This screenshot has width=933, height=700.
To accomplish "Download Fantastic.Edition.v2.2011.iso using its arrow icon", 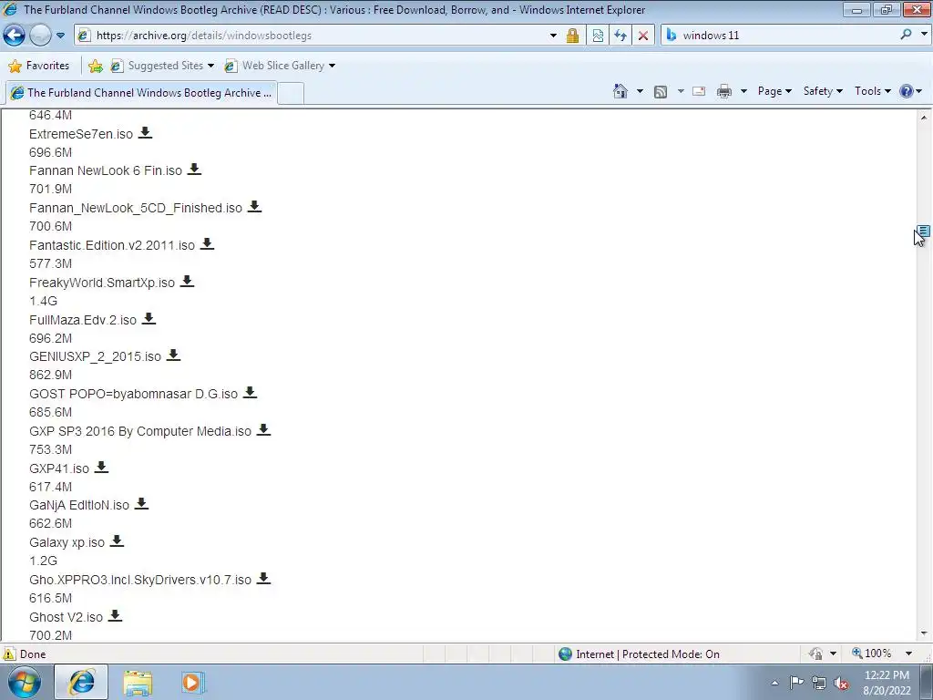I will coord(207,244).
